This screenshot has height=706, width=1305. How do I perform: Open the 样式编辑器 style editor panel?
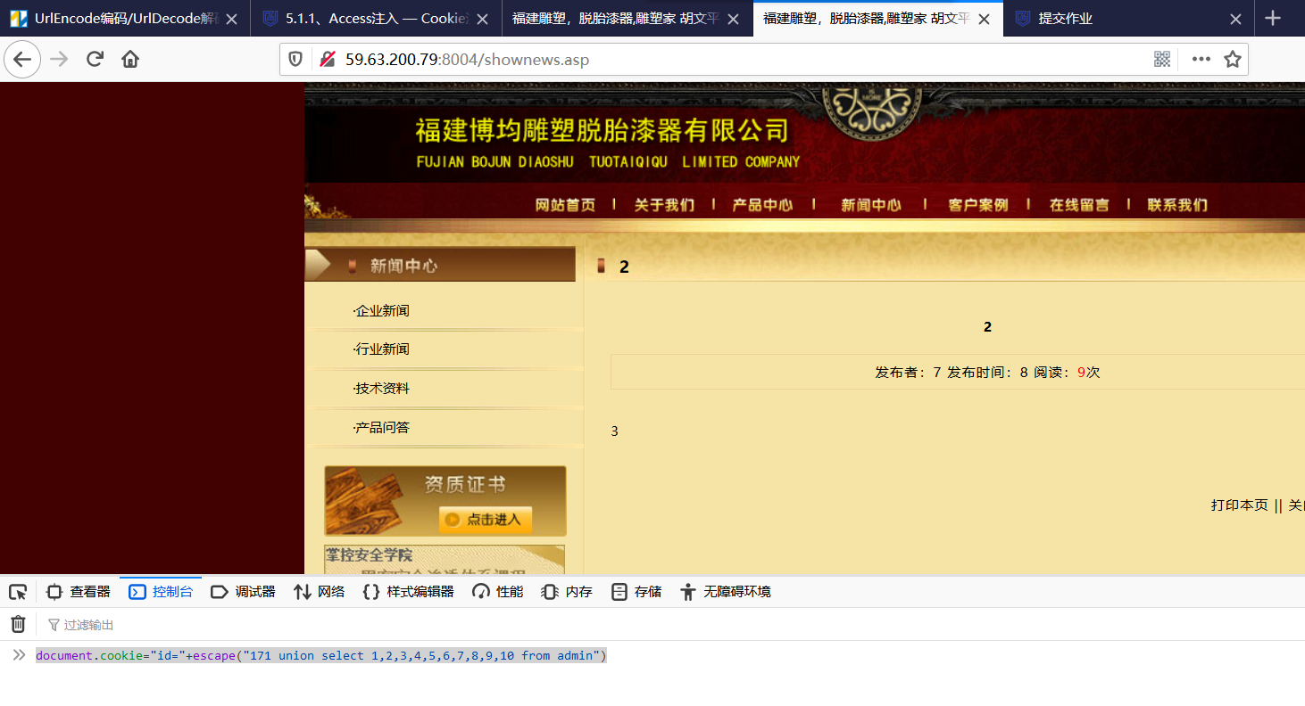point(409,592)
